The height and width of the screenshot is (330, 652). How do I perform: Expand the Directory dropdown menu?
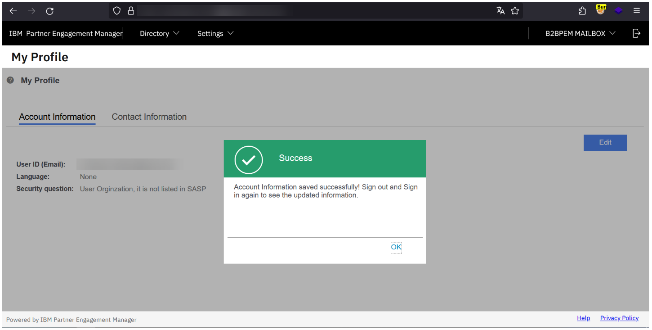coord(159,34)
